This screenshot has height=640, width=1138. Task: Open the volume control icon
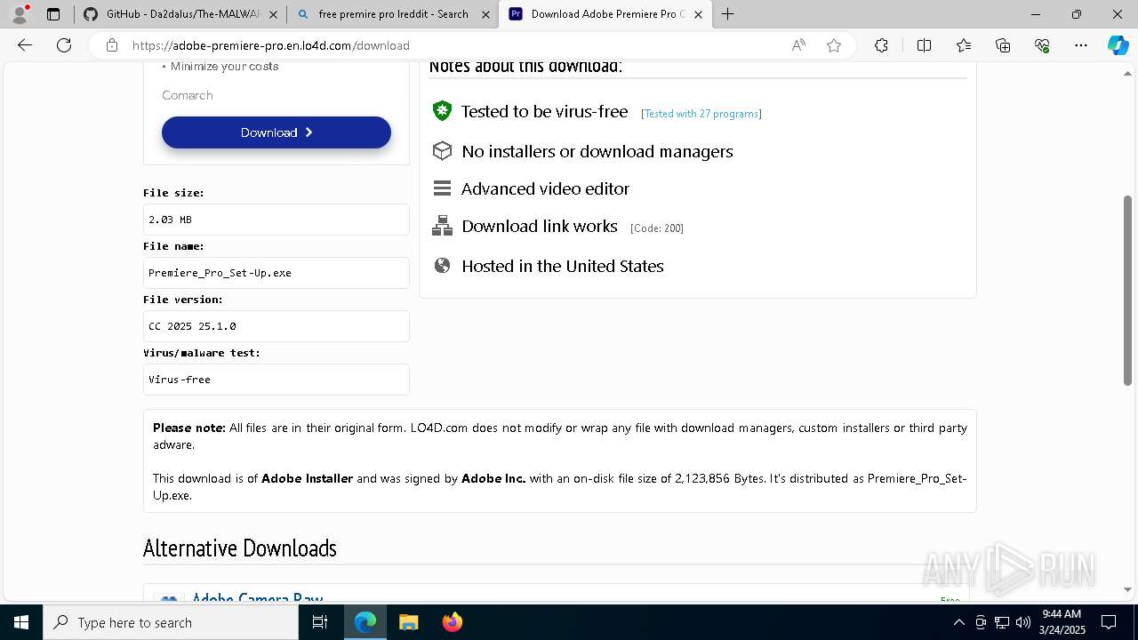click(1023, 622)
